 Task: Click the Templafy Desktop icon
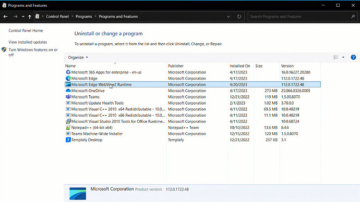pyautogui.click(x=68, y=140)
